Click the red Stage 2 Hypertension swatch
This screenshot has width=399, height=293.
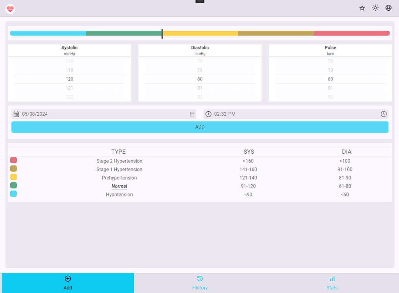[x=14, y=160]
